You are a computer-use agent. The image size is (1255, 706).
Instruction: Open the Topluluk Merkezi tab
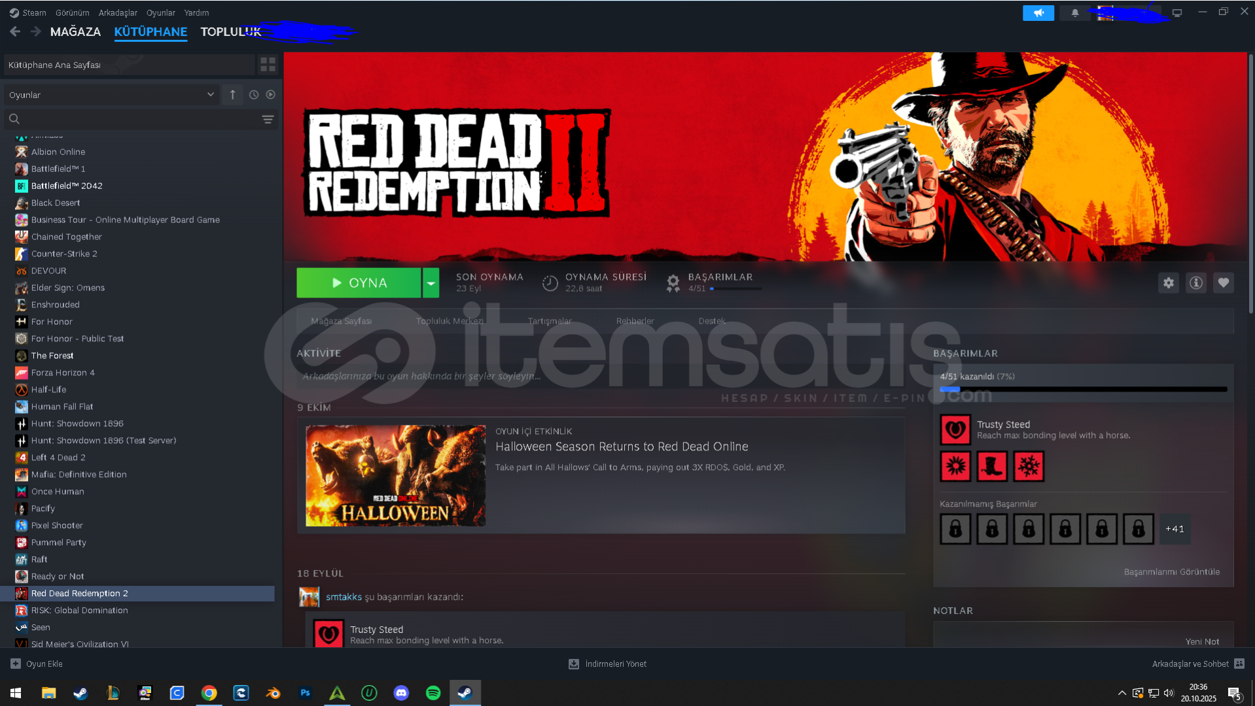pyautogui.click(x=450, y=321)
